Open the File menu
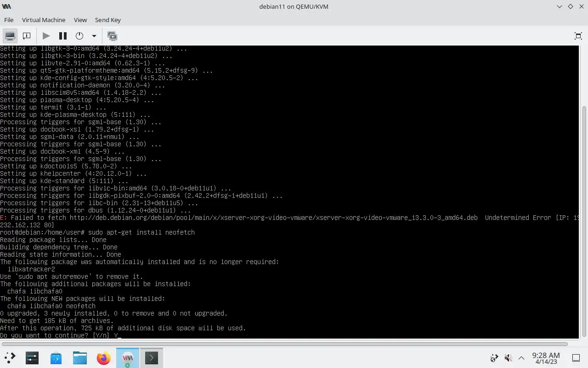Viewport: 588px width, 368px height. [9, 20]
